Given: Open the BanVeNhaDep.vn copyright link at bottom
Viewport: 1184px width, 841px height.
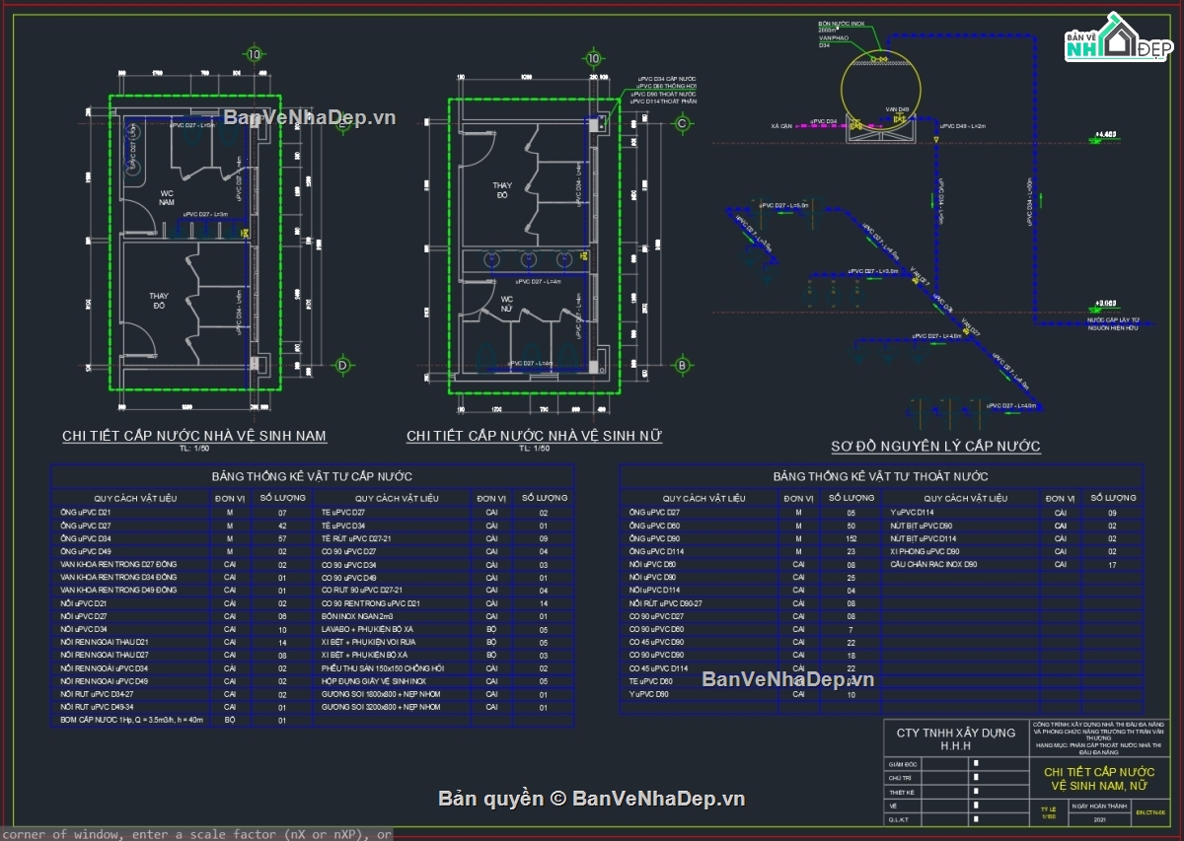Looking at the screenshot, I should coord(592,799).
